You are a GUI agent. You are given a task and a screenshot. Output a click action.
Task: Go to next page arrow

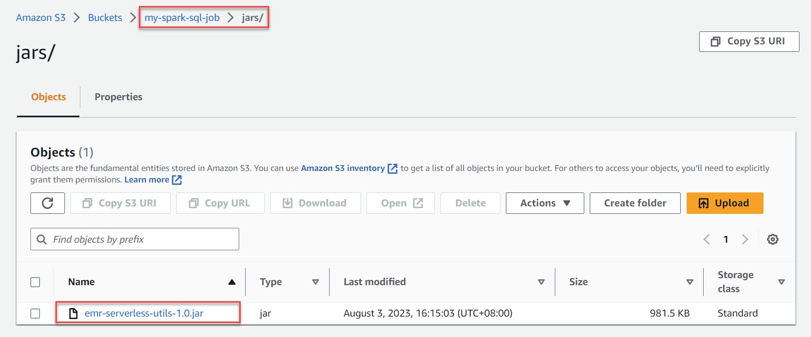[745, 239]
